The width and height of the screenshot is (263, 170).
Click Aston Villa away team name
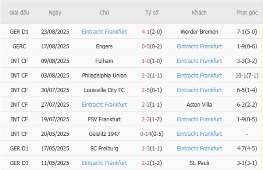coord(199,105)
